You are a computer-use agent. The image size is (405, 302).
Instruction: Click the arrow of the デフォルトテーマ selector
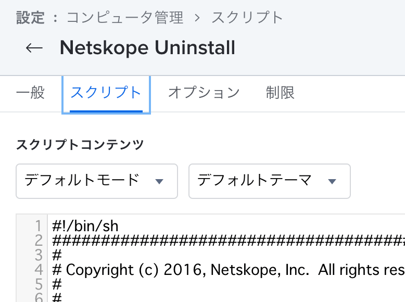(x=332, y=181)
